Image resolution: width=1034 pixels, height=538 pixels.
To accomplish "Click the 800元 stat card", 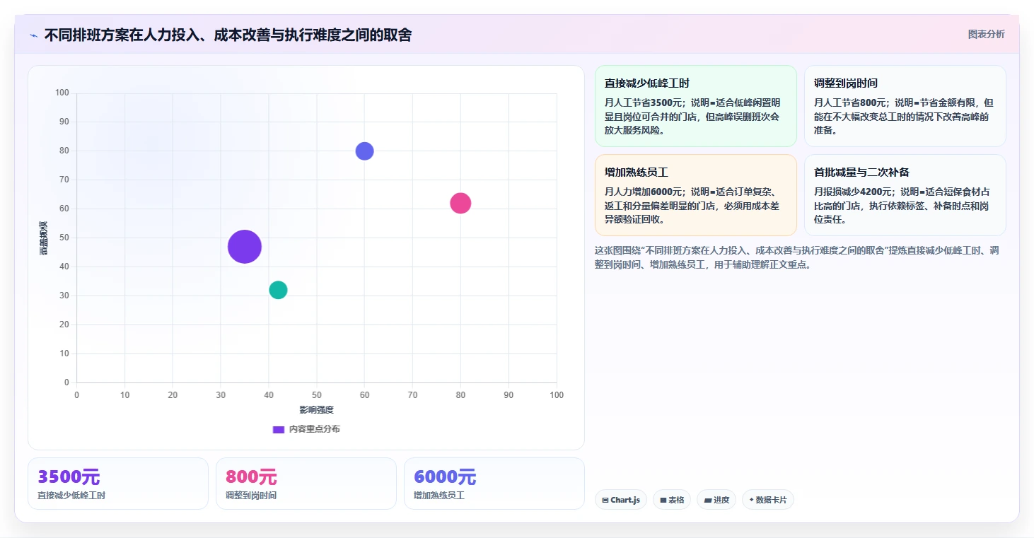I will click(x=306, y=484).
